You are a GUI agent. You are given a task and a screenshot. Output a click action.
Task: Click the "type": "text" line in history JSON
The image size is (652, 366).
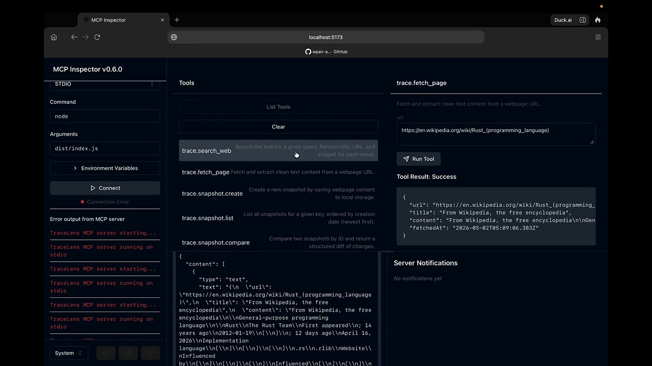point(223,280)
